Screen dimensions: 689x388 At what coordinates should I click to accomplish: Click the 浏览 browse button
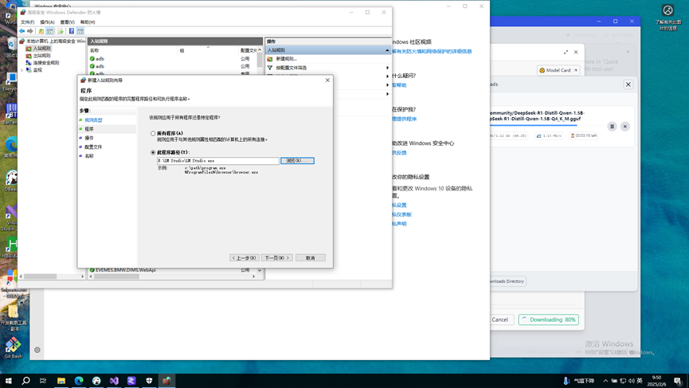pos(297,161)
